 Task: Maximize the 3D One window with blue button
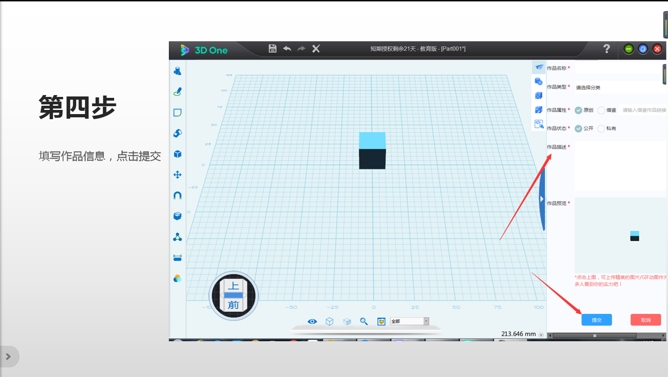click(x=643, y=49)
